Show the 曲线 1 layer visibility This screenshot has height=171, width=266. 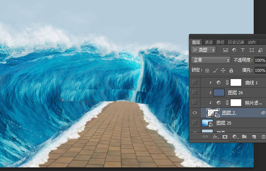click(x=195, y=82)
